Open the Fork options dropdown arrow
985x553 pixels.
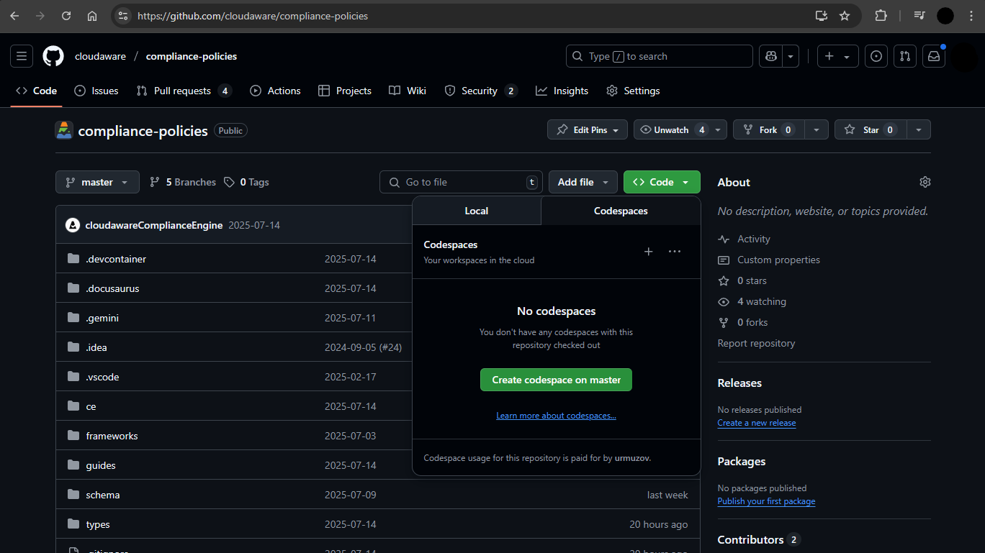816,129
